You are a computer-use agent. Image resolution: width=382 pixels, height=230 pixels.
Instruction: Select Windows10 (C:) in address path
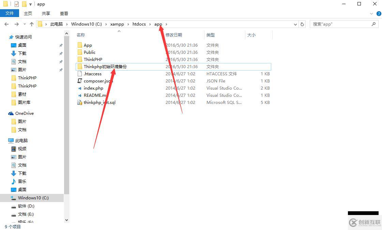(87, 24)
